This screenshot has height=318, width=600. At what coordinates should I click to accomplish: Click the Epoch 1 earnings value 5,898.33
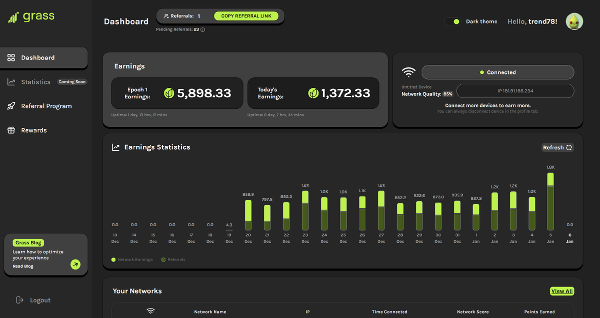[204, 93]
